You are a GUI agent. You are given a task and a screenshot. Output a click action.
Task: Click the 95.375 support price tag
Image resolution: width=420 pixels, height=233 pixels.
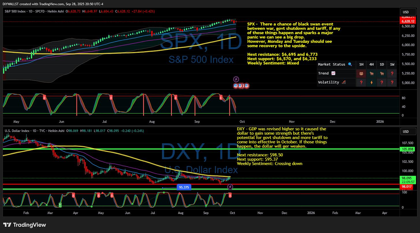(x=184, y=187)
